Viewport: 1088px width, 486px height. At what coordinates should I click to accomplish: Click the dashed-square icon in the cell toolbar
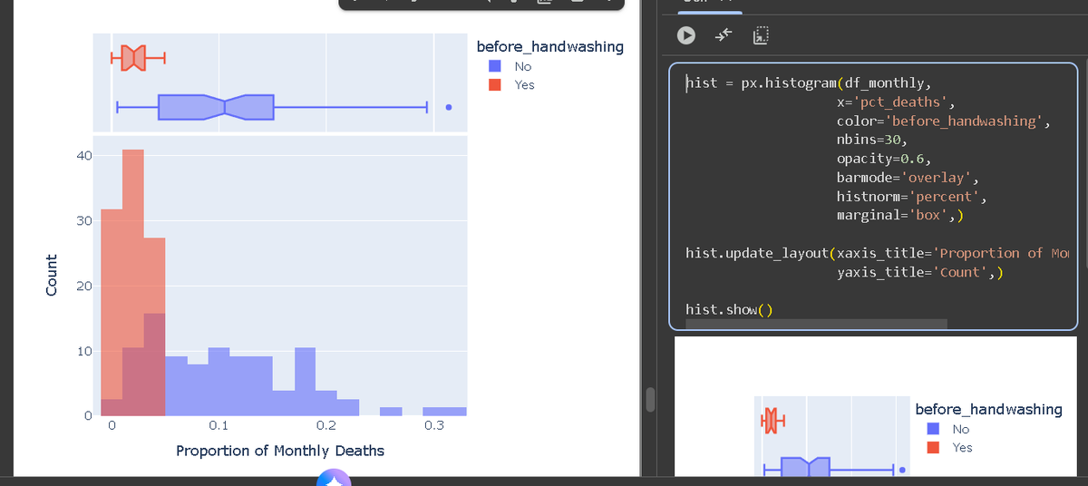761,35
